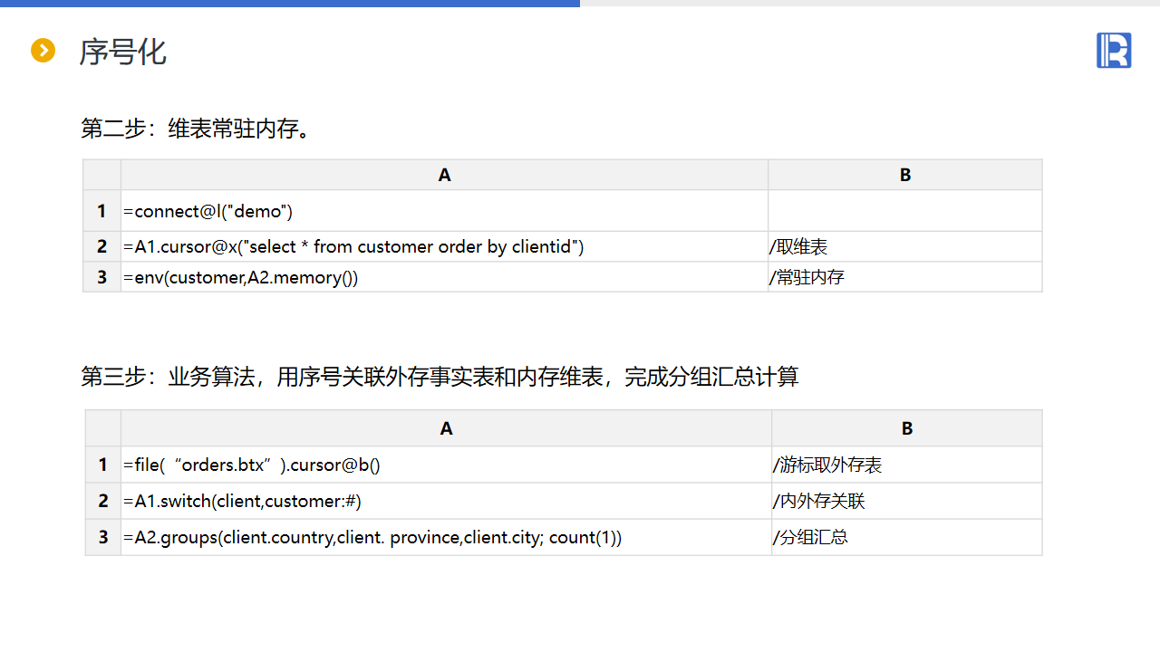
Task: Click the heading starting with 第三步：业务算法
Action: pos(440,377)
